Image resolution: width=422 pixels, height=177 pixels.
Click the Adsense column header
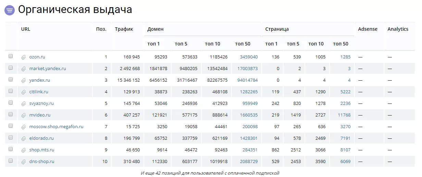click(x=368, y=29)
